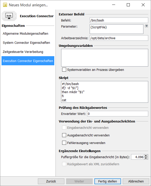Click the Arbeitsverzeichnis input field

click(119, 38)
